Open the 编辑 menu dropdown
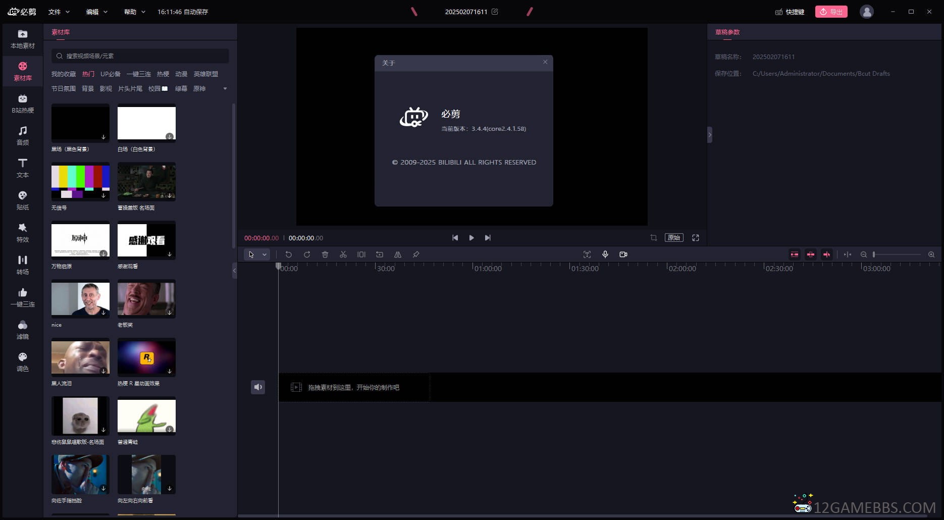Screen dimensions: 944x520 pos(97,12)
